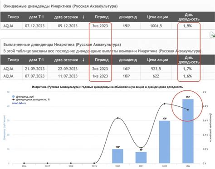Click 'Период' header in expected dividends table
The width and height of the screenshot is (215, 169).
coord(102,17)
